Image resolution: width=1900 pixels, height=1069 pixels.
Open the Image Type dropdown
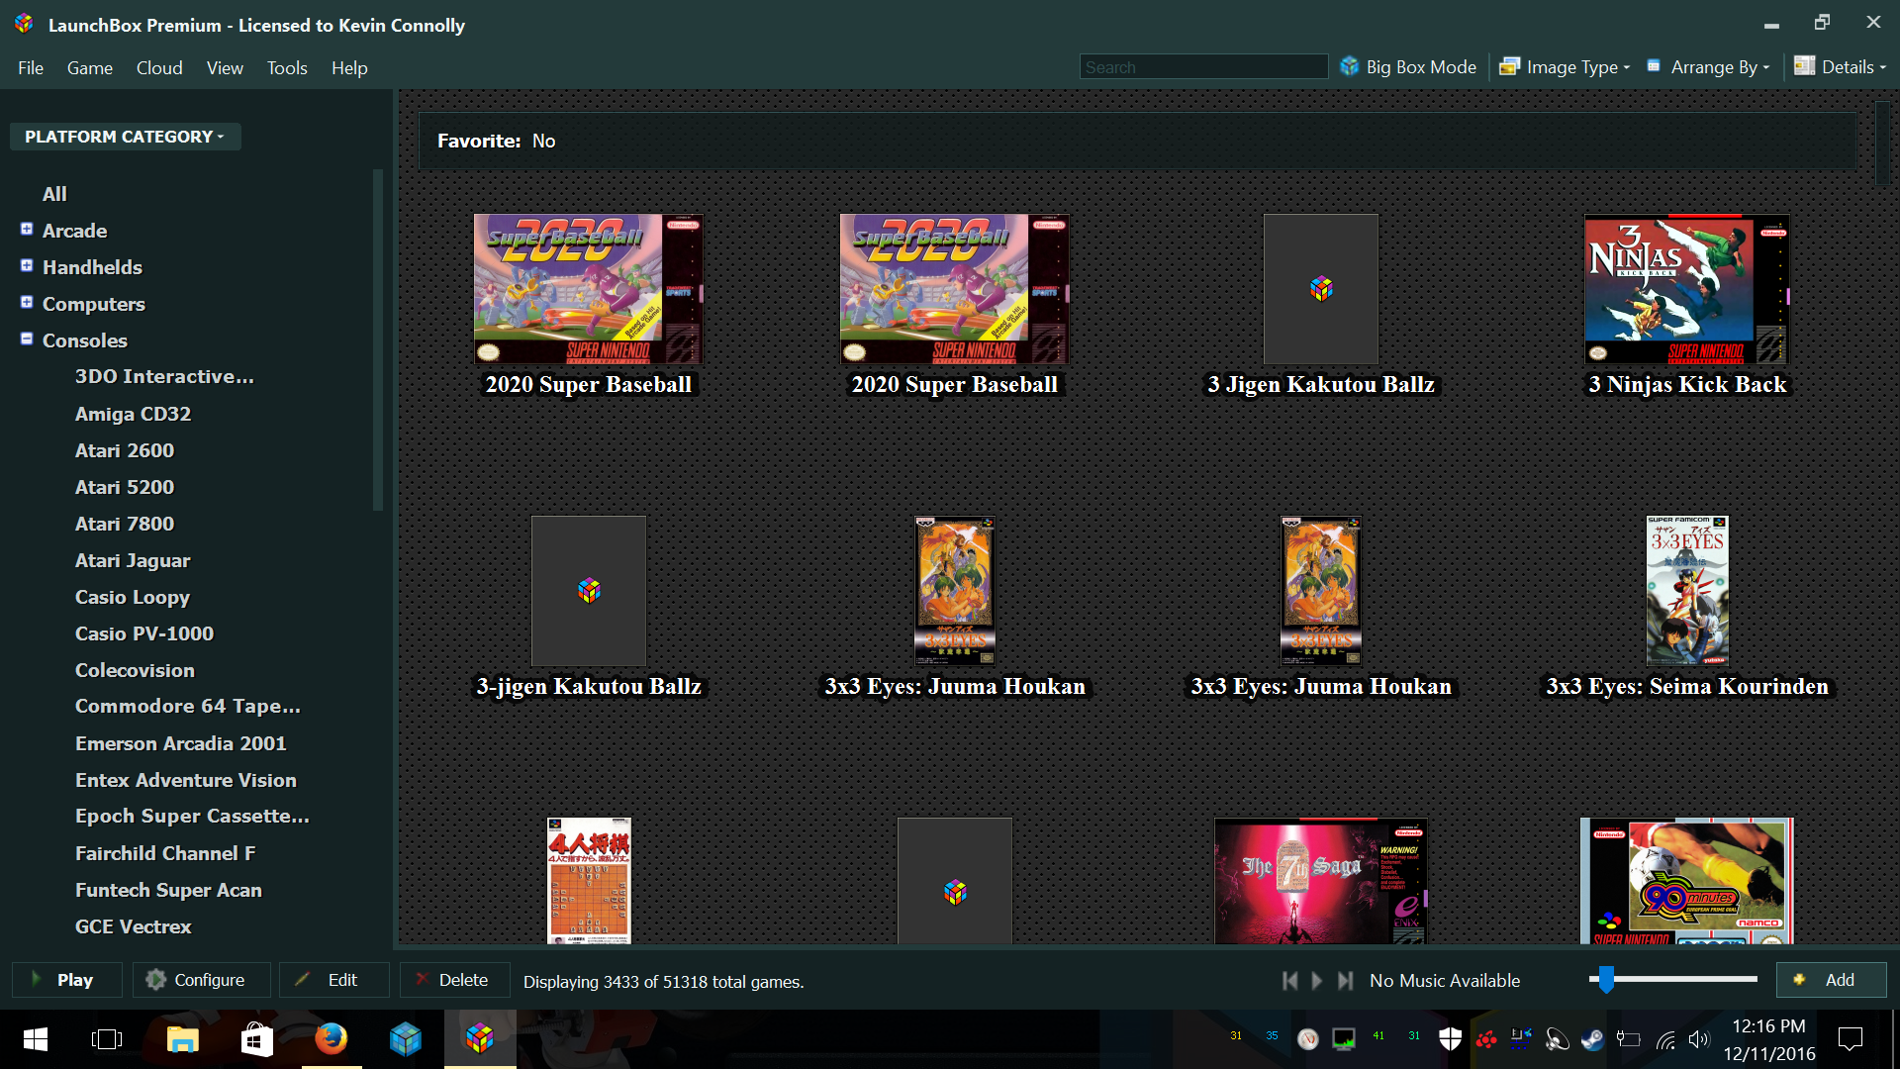(1565, 67)
